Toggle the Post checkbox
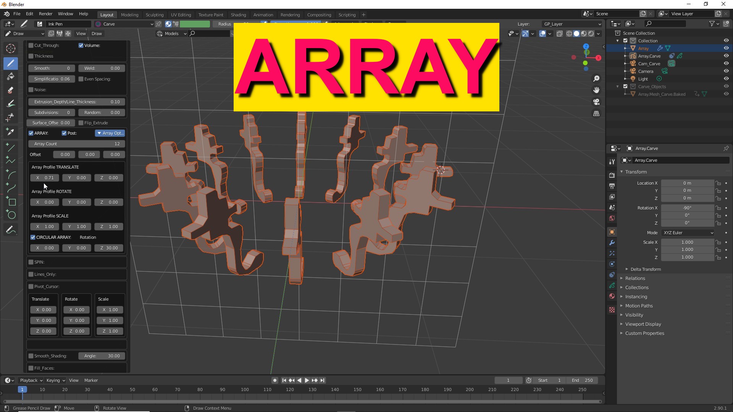 [x=64, y=133]
